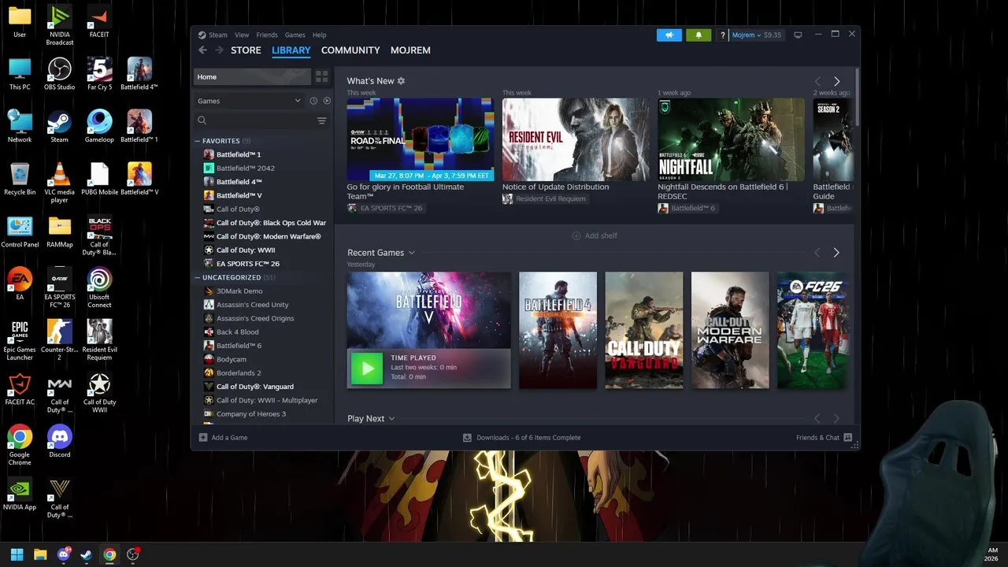1008x567 pixels.
Task: Open the Games menu
Action: pyautogui.click(x=295, y=35)
